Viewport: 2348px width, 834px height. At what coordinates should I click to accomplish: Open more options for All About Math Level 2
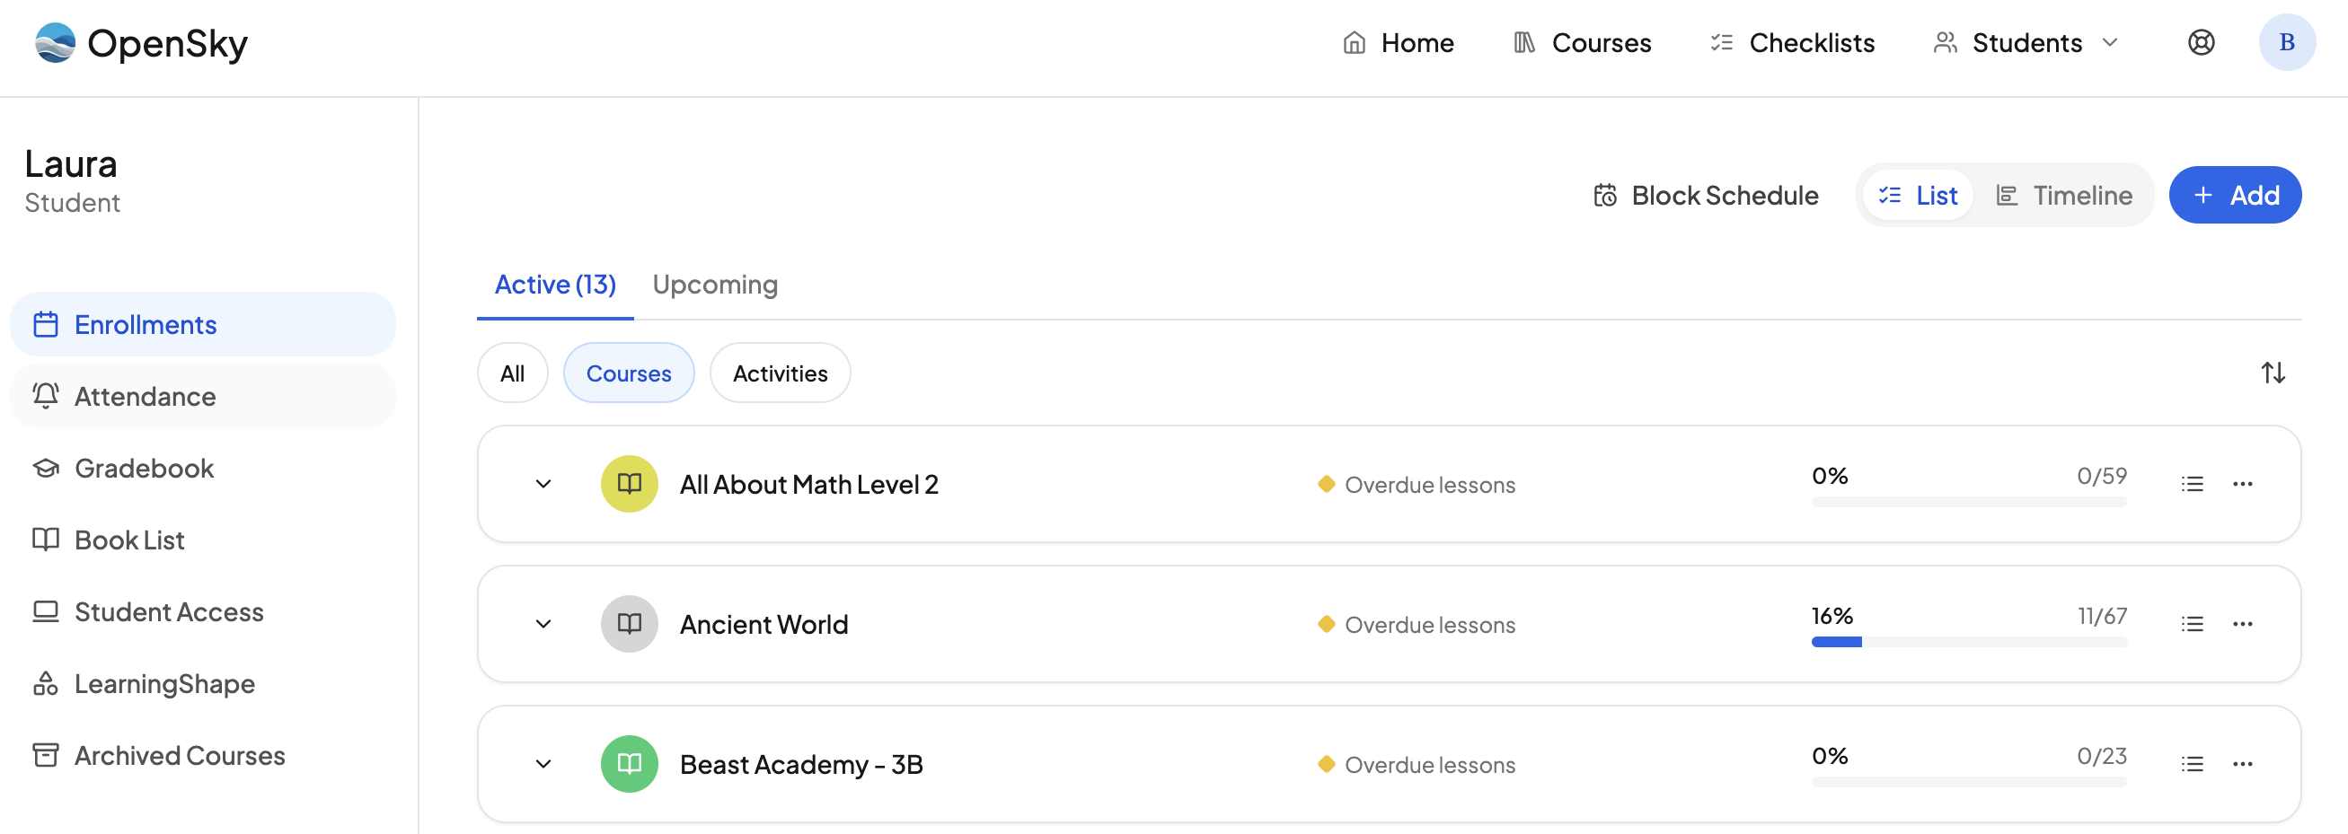(2242, 484)
